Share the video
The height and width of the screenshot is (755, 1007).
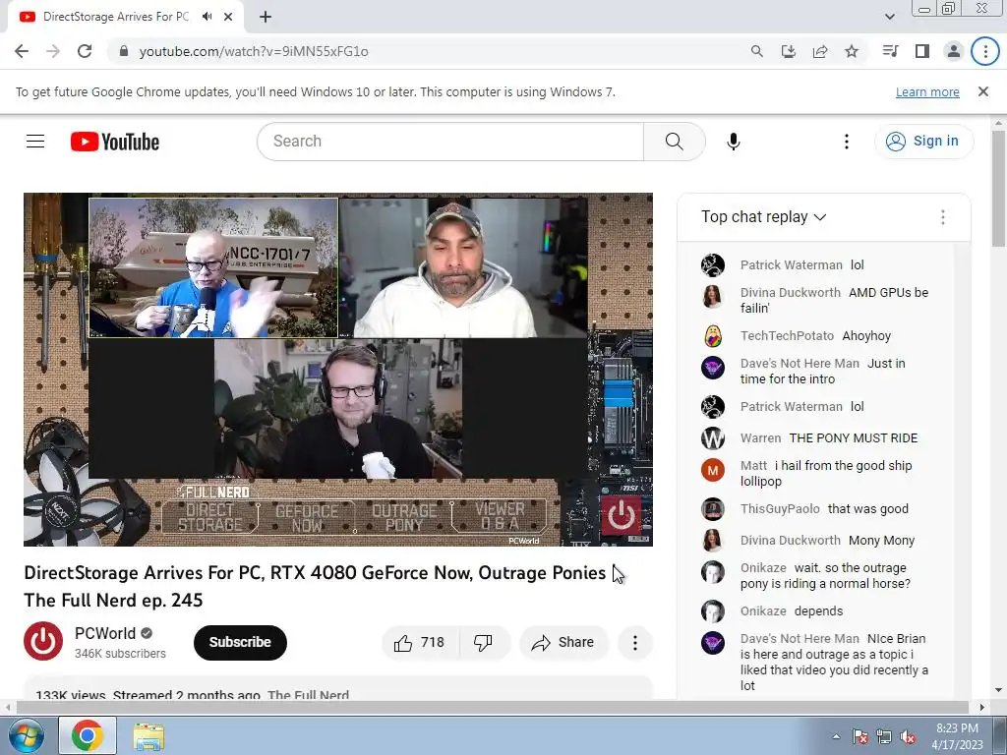(563, 642)
